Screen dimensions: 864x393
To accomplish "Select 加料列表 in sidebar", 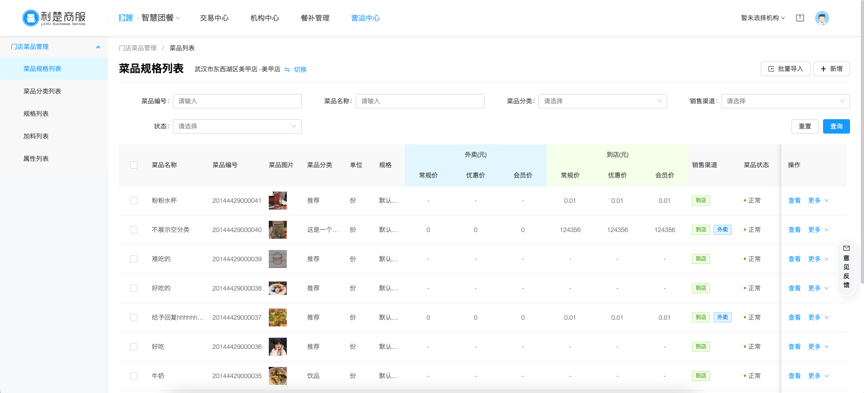I will coord(54,136).
